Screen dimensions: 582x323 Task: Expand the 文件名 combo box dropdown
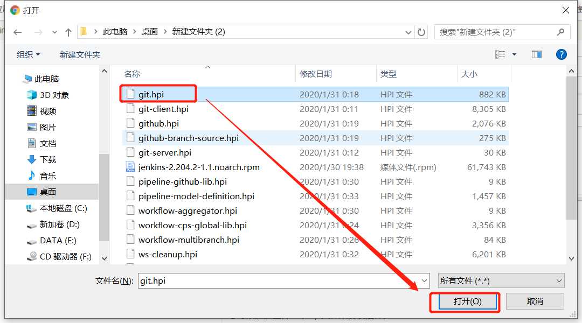pos(424,280)
